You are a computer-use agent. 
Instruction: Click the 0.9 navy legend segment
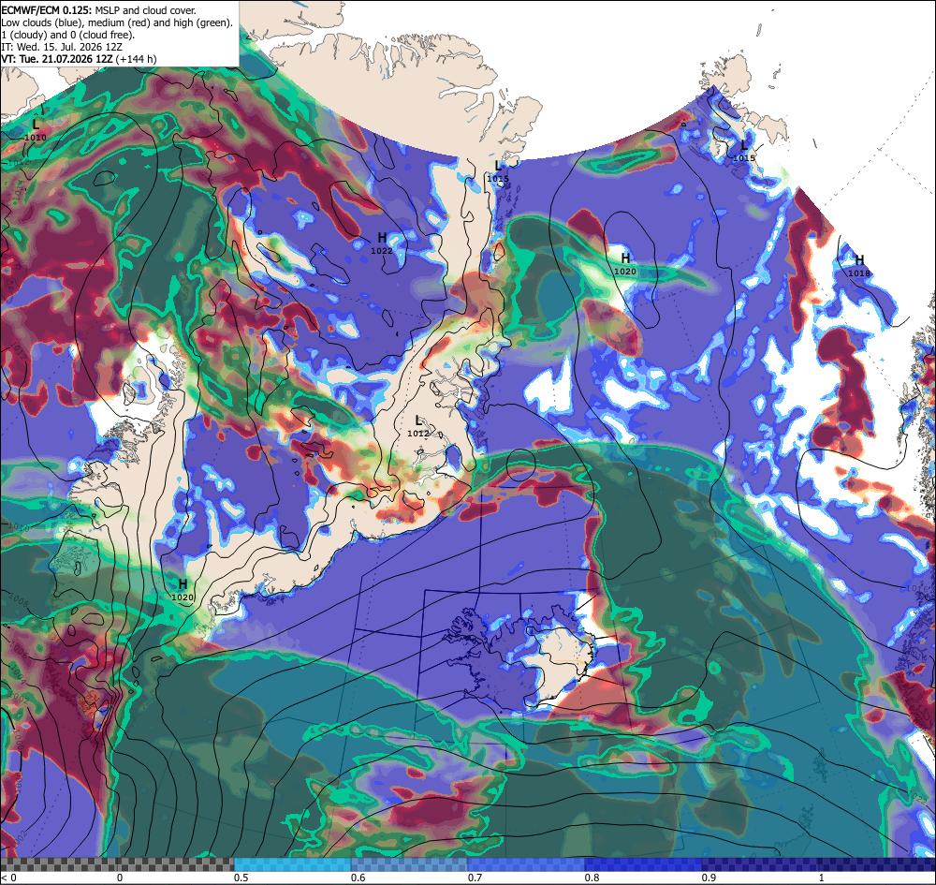(x=759, y=864)
